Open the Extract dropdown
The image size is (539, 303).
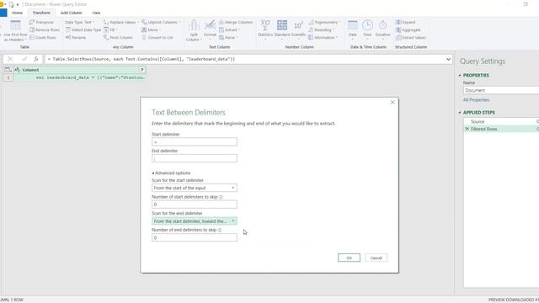[x=229, y=30]
